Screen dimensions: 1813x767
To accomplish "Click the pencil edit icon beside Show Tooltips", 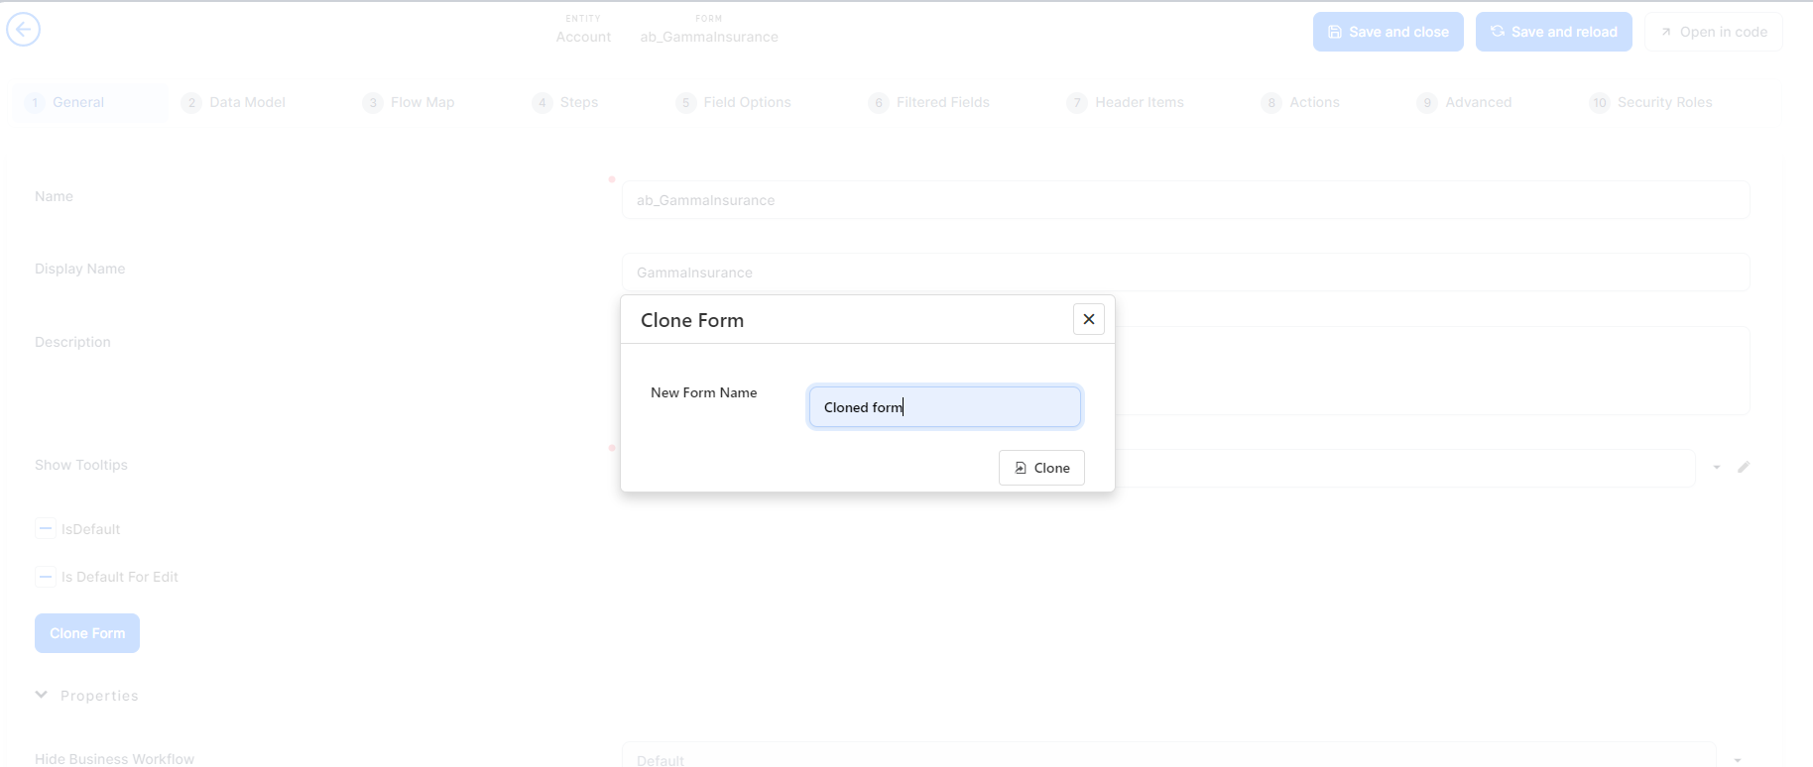I will pos(1743,467).
